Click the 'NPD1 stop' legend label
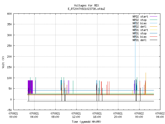 pyautogui.click(x=139, y=33)
